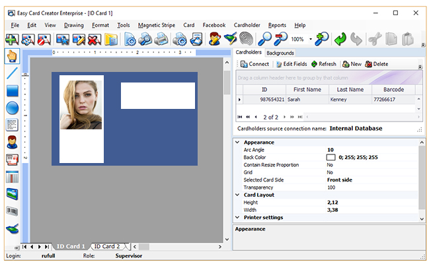
Task: Click the printer icon in toolbar
Action: [x=161, y=39]
